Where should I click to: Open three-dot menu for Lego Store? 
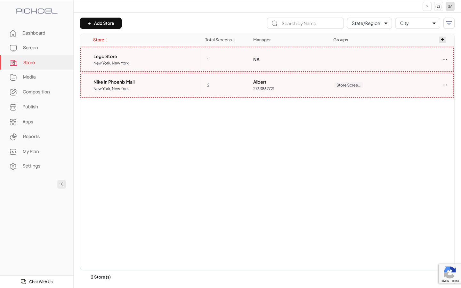tap(445, 60)
